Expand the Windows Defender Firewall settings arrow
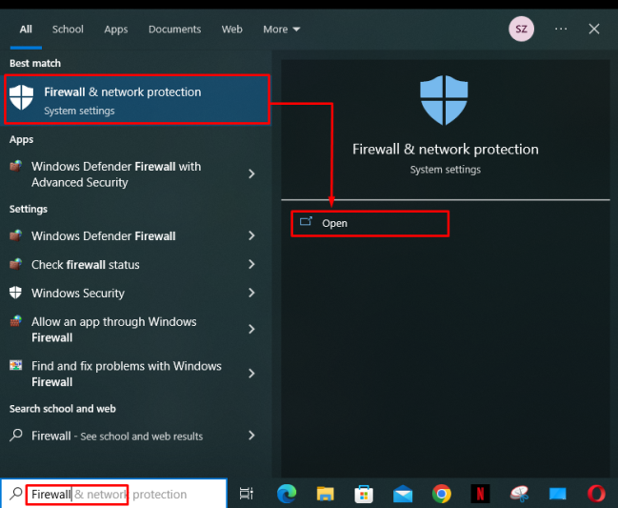 [251, 235]
